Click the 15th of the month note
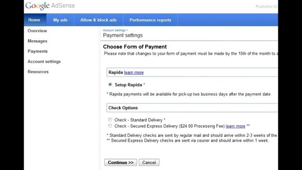 click(x=191, y=53)
